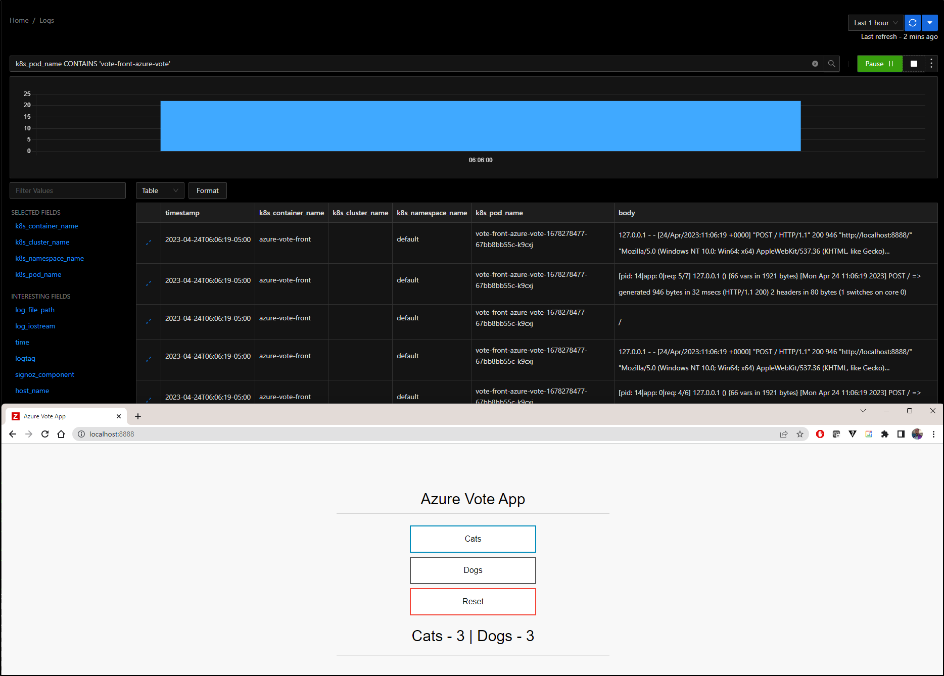Run the search with magnifier icon
Screen dimensions: 944x676
(831, 64)
